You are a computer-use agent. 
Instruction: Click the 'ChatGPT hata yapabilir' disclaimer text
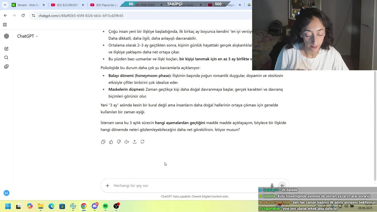click(x=195, y=196)
